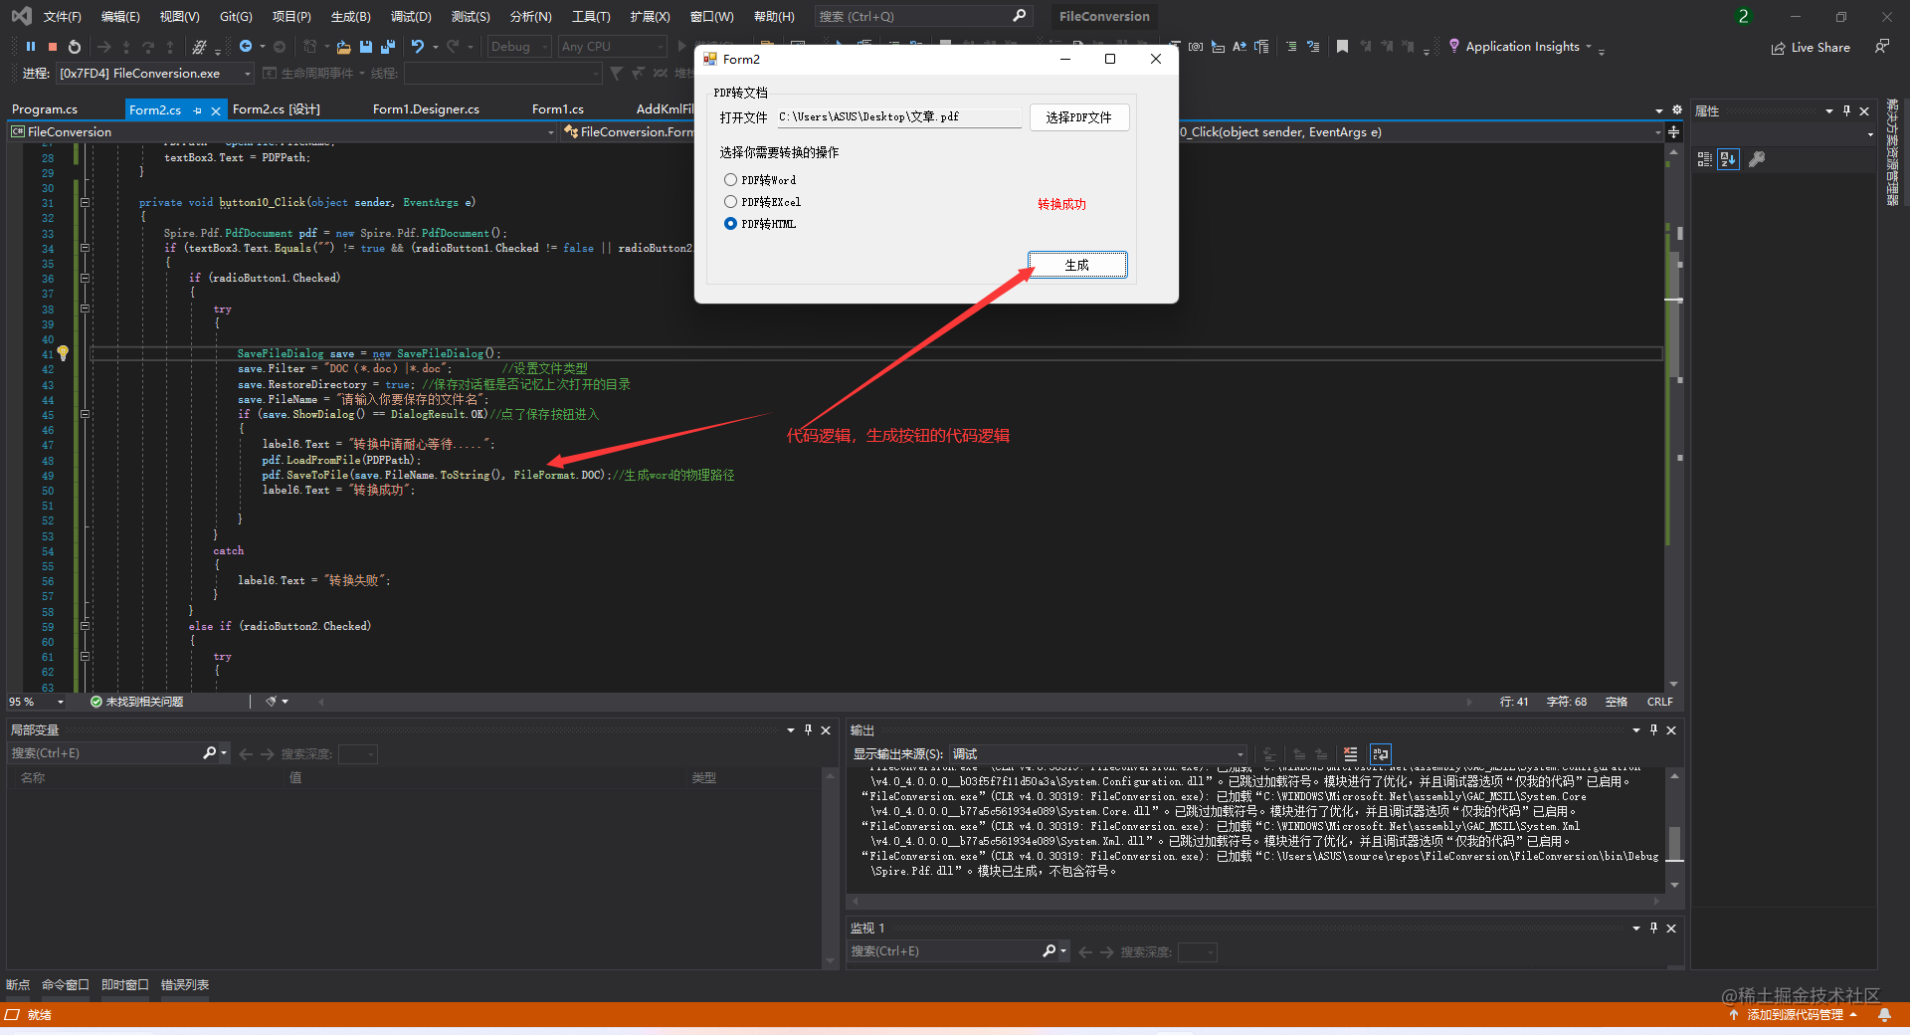
Task: Open the output source dropdown showing 调试
Action: pyautogui.click(x=1097, y=754)
